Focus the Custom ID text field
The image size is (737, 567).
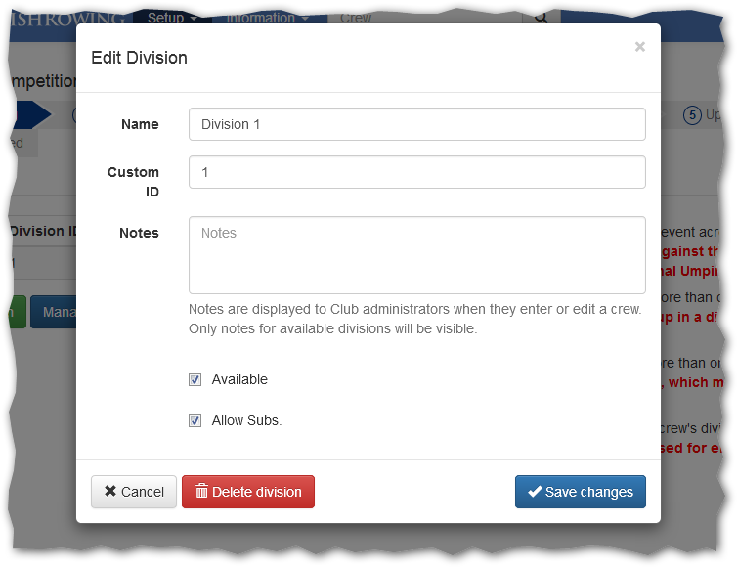416,172
